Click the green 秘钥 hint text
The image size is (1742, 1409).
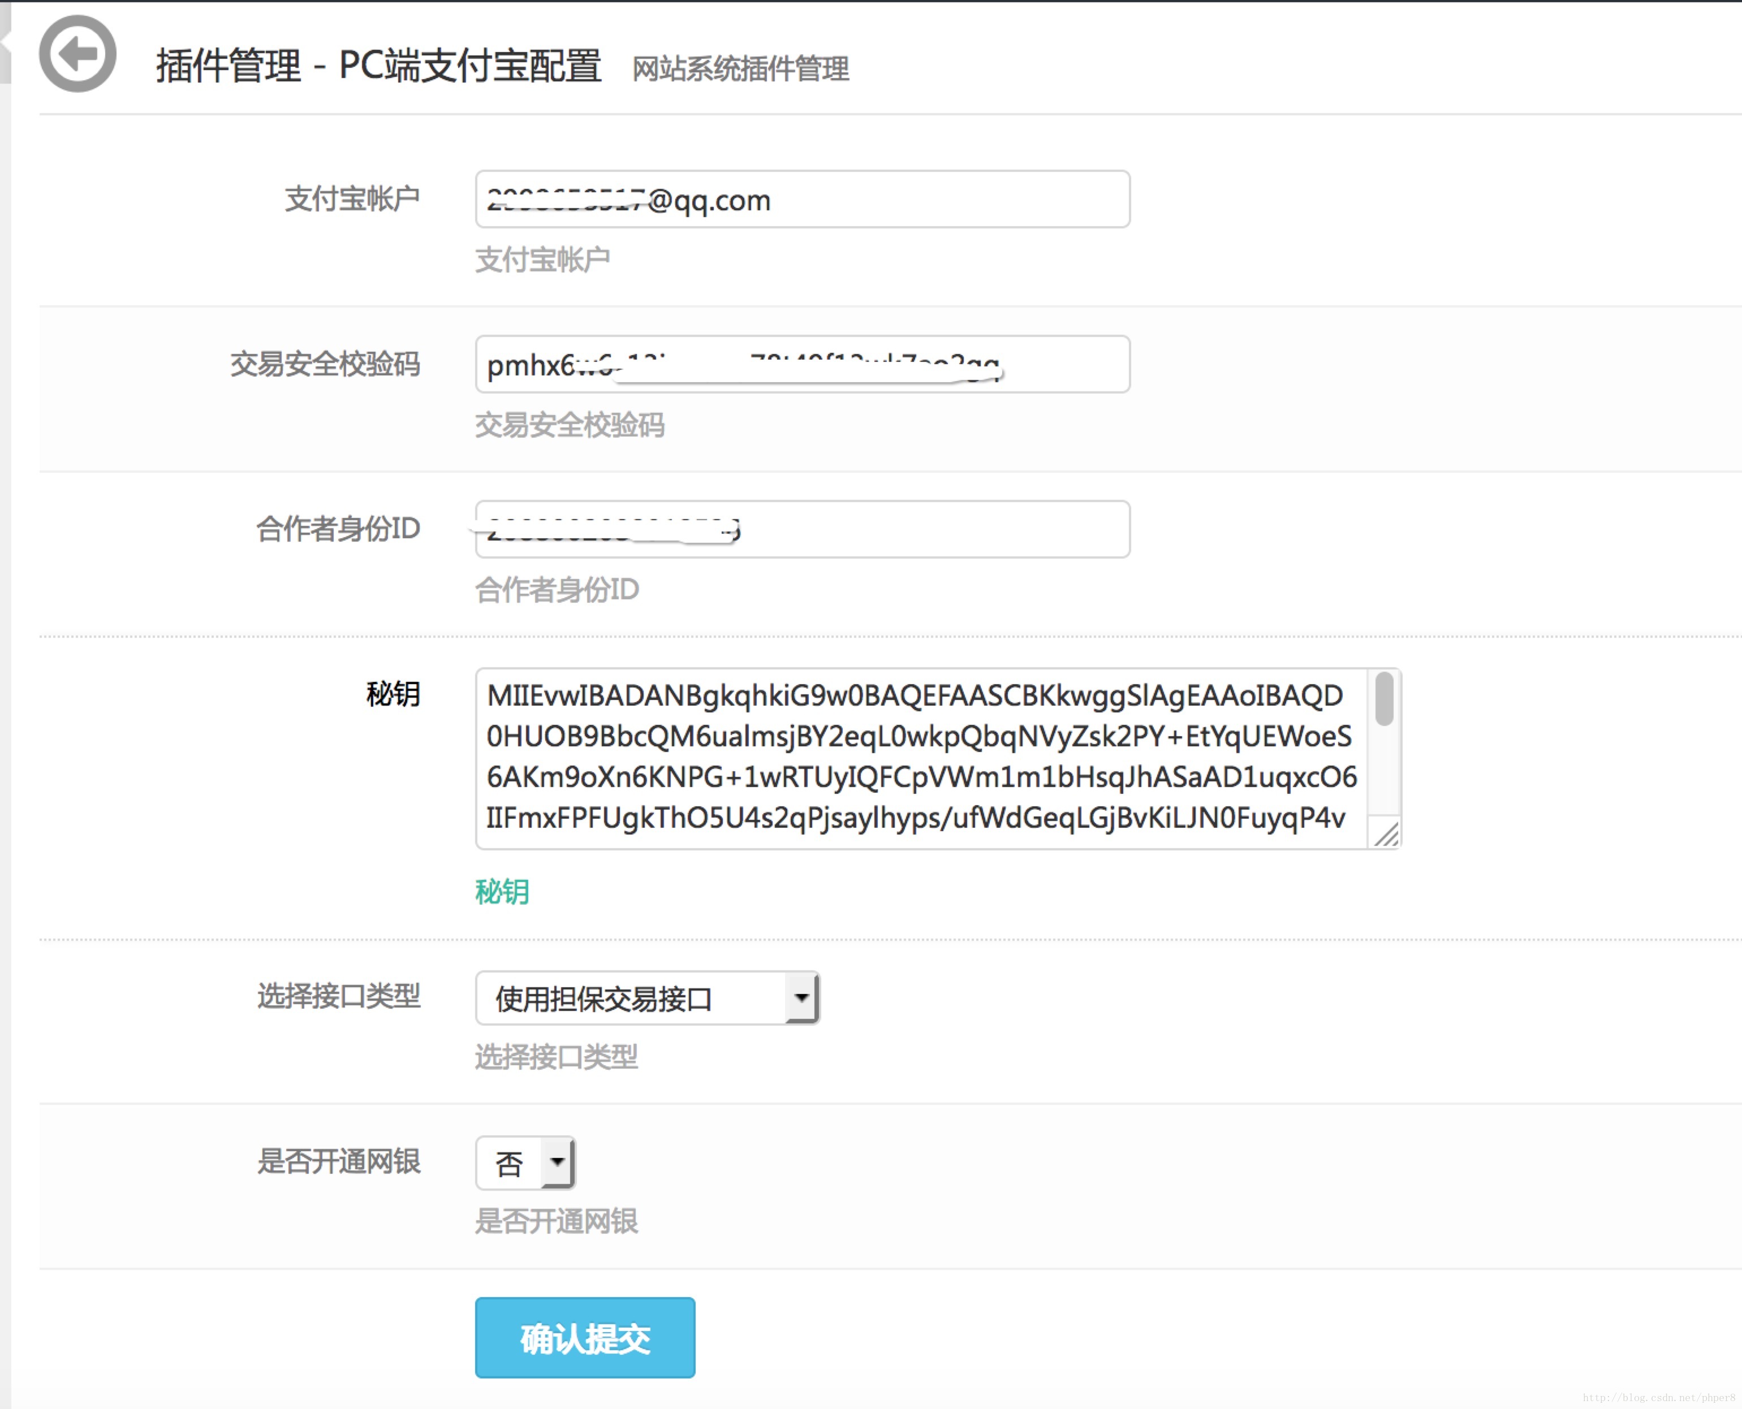pyautogui.click(x=502, y=892)
